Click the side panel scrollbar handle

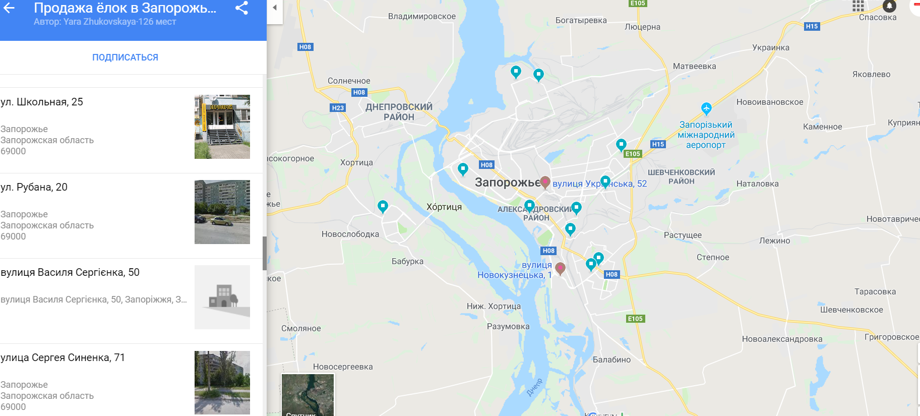pyautogui.click(x=265, y=253)
